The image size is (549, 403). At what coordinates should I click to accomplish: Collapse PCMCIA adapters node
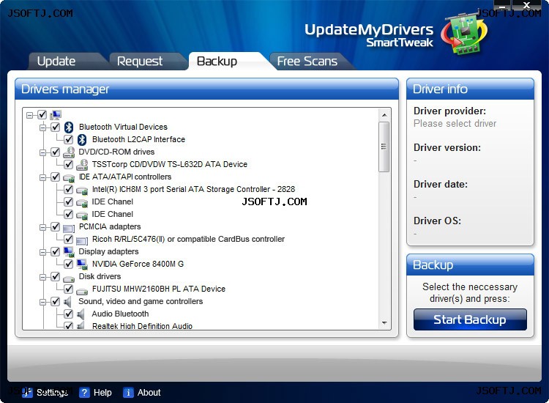pyautogui.click(x=42, y=227)
